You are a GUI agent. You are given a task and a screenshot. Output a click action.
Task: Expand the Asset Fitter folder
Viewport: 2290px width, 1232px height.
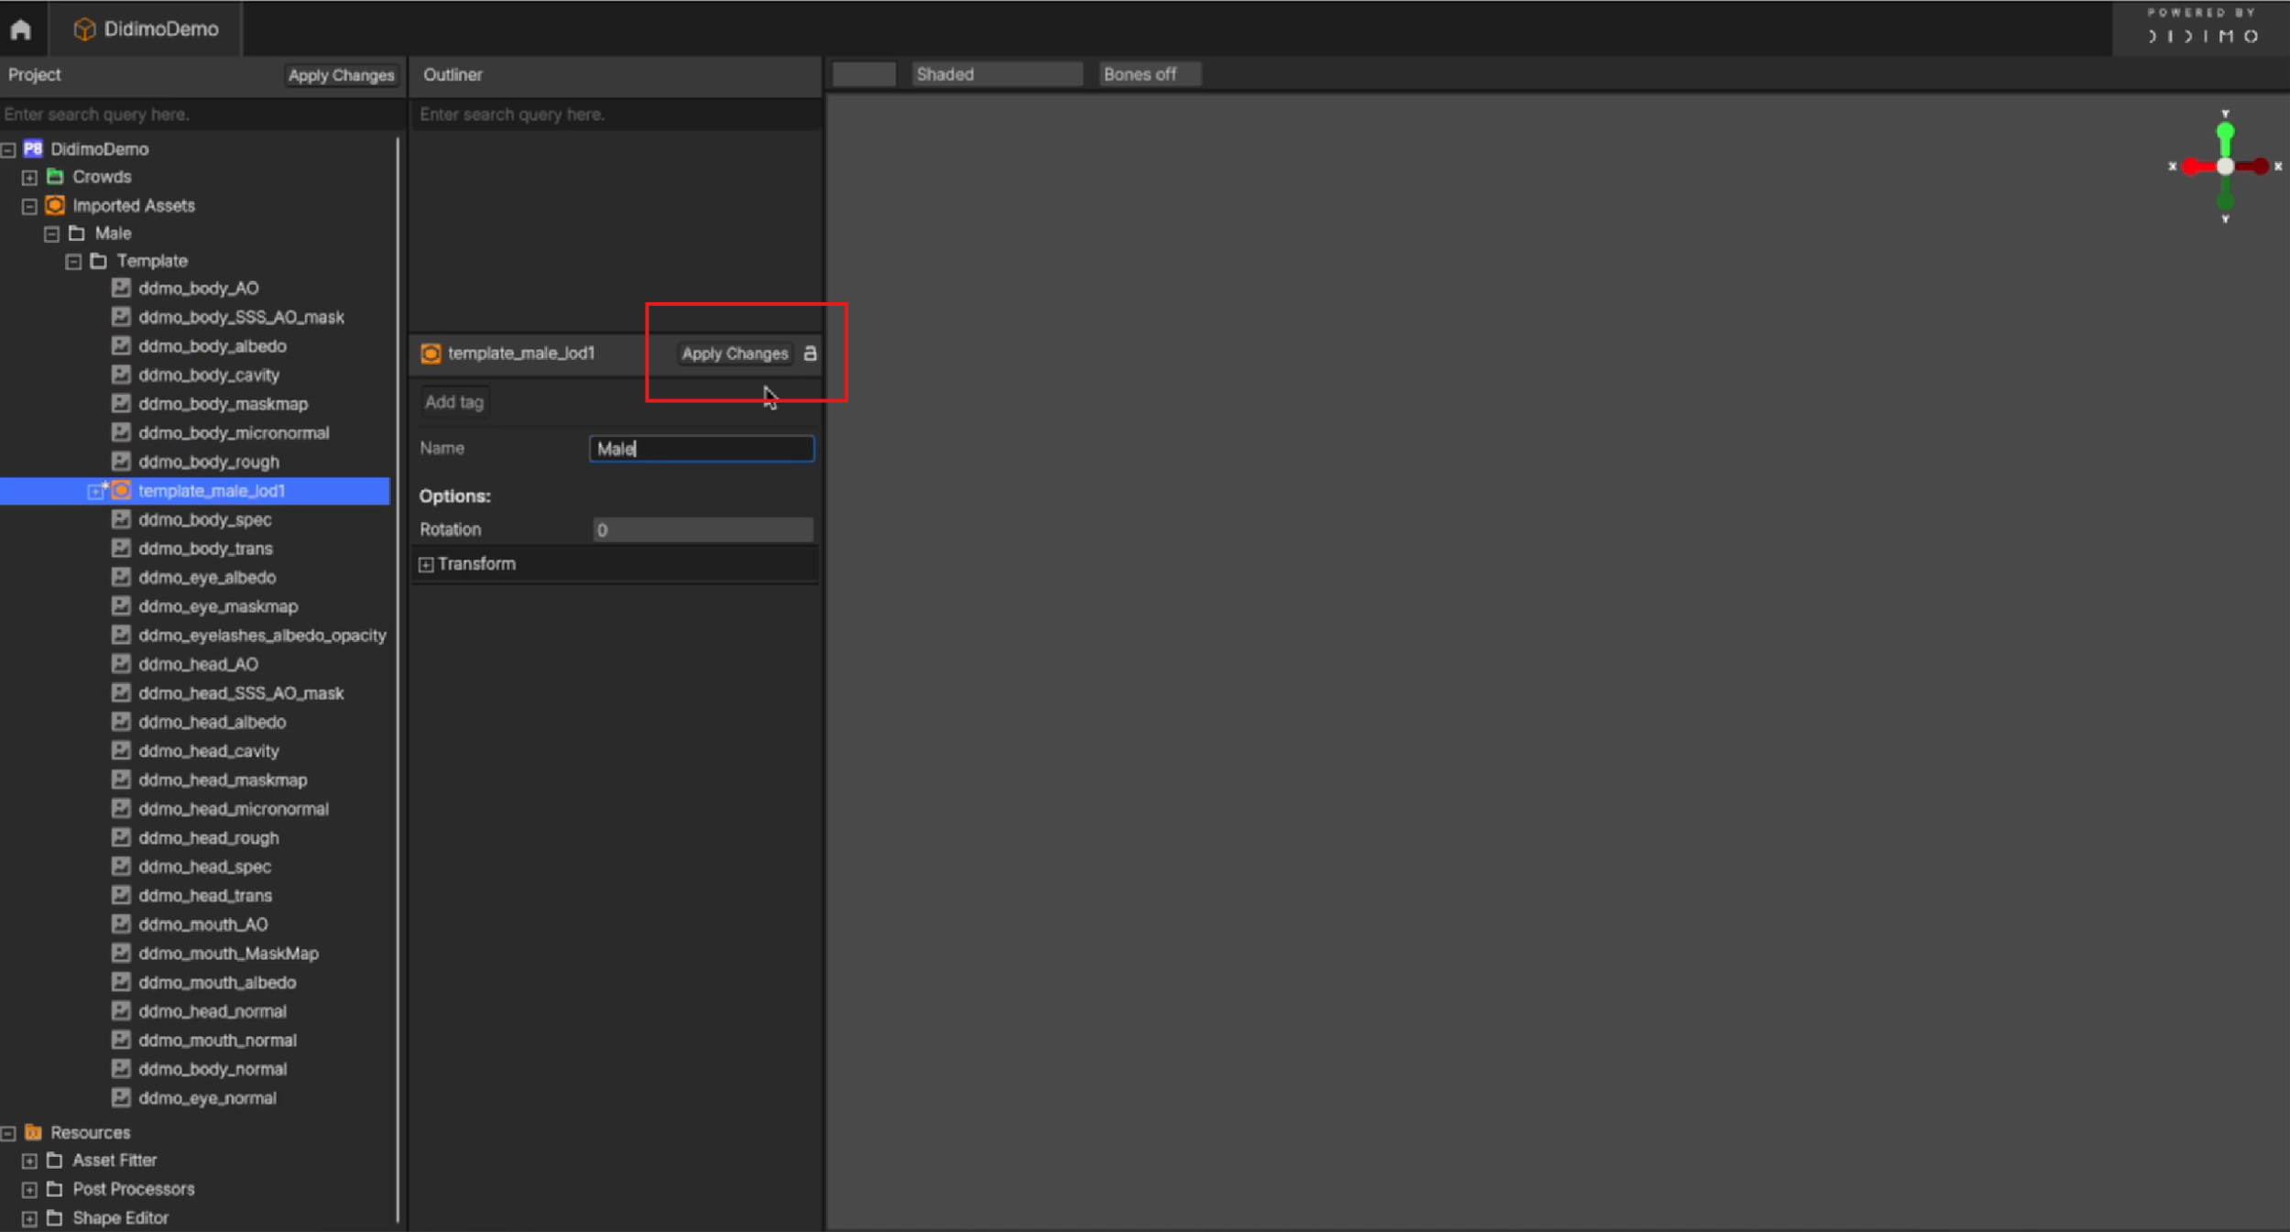pos(29,1161)
